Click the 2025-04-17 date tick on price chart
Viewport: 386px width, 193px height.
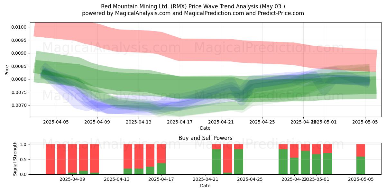(x=179, y=122)
